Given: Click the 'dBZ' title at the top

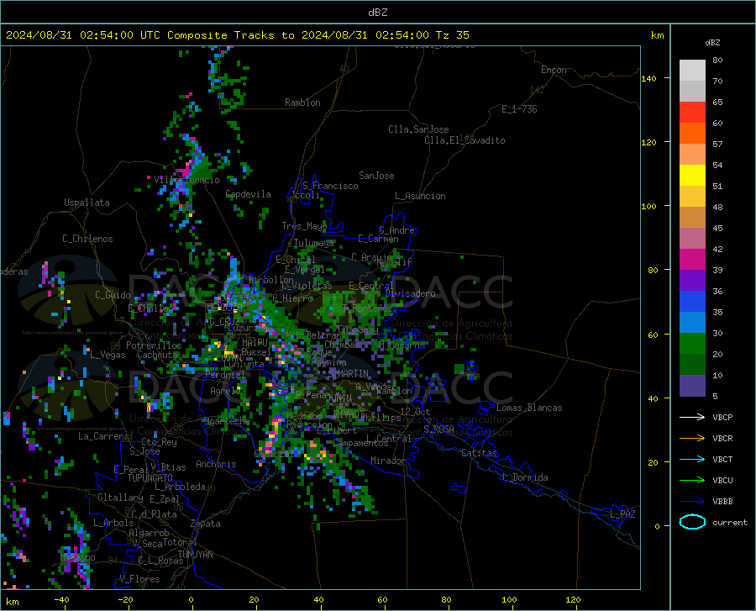Looking at the screenshot, I should [x=377, y=13].
